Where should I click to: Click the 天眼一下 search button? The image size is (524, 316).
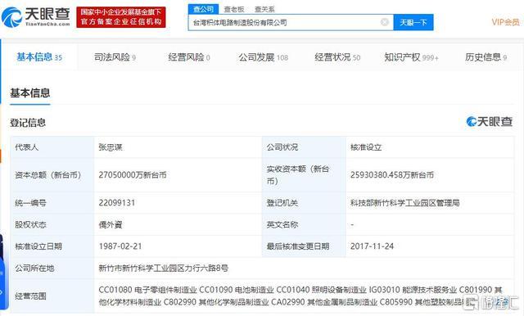413,22
